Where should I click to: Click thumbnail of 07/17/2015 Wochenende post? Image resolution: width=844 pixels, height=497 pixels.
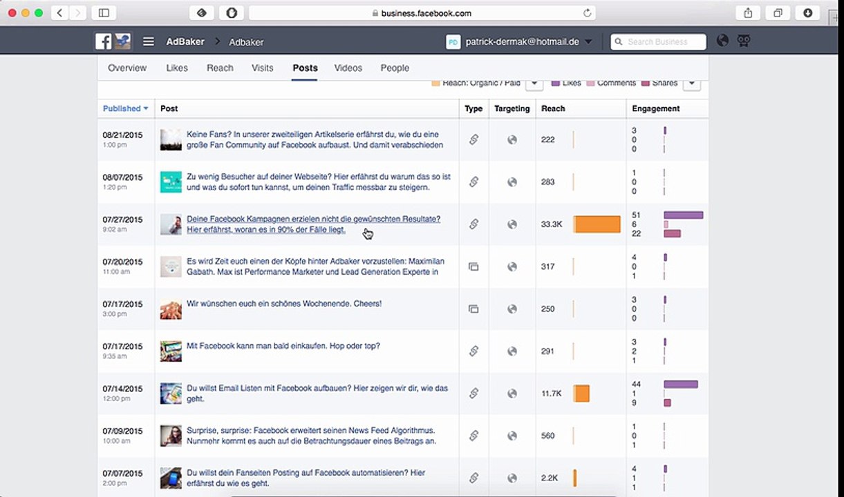coord(171,309)
